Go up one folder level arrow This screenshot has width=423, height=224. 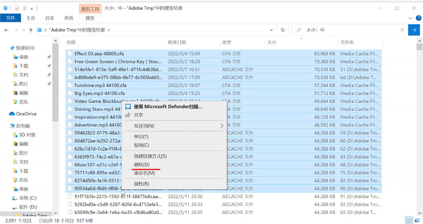coord(31,30)
